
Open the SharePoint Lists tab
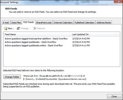44,22
